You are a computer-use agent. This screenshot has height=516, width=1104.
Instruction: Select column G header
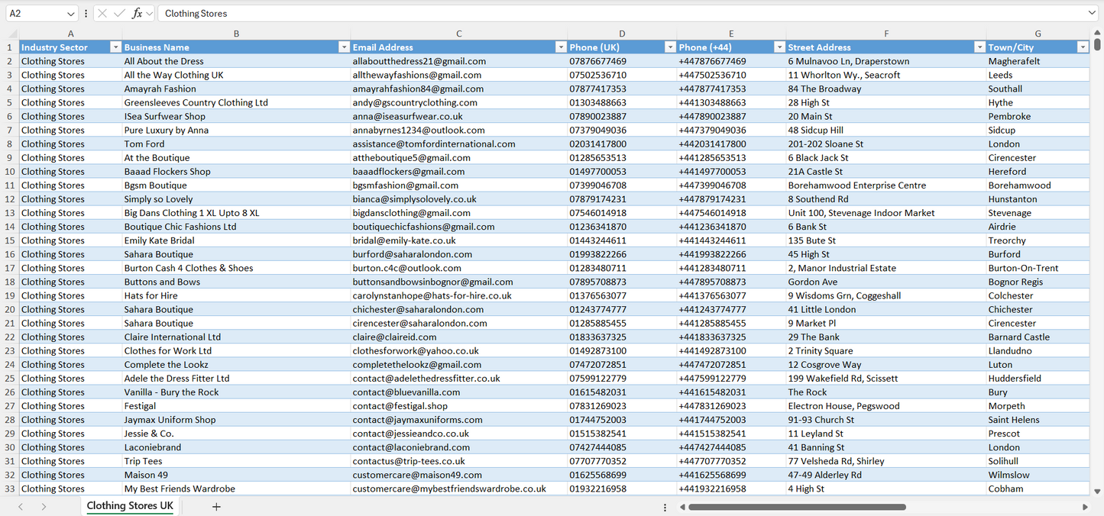pos(1038,34)
